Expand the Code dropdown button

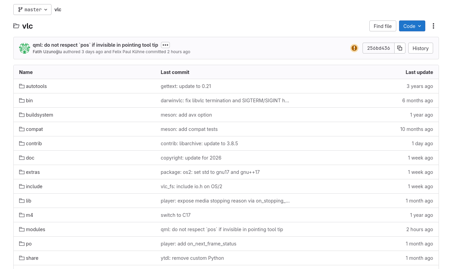click(412, 26)
